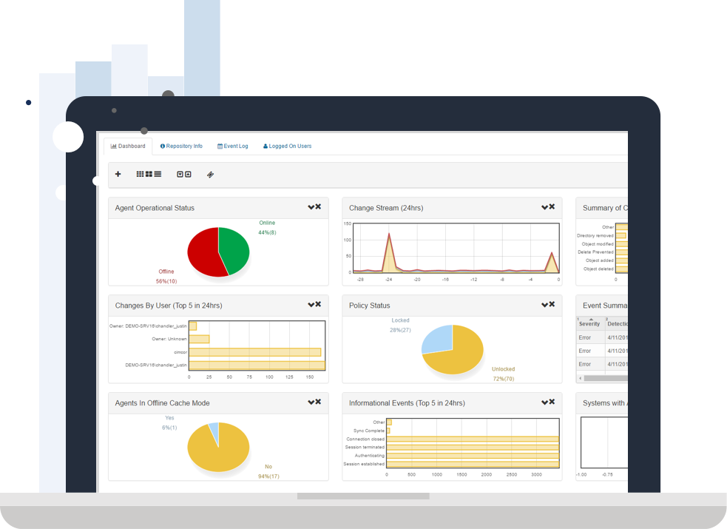
Task: Collapse the Agents In Offline Cache Mode chevron
Action: point(311,402)
